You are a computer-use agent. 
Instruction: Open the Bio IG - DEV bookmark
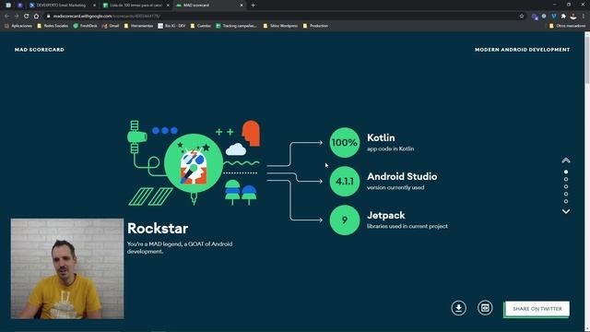171,26
